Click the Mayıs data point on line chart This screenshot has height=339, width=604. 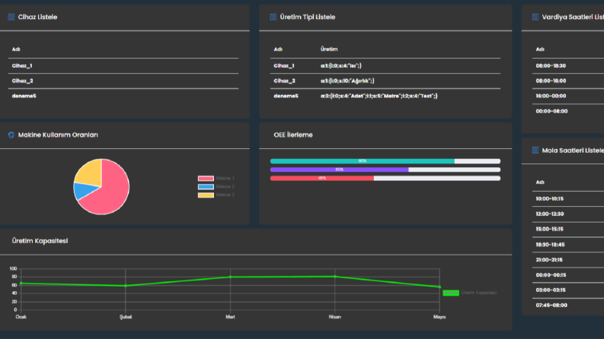(439, 287)
